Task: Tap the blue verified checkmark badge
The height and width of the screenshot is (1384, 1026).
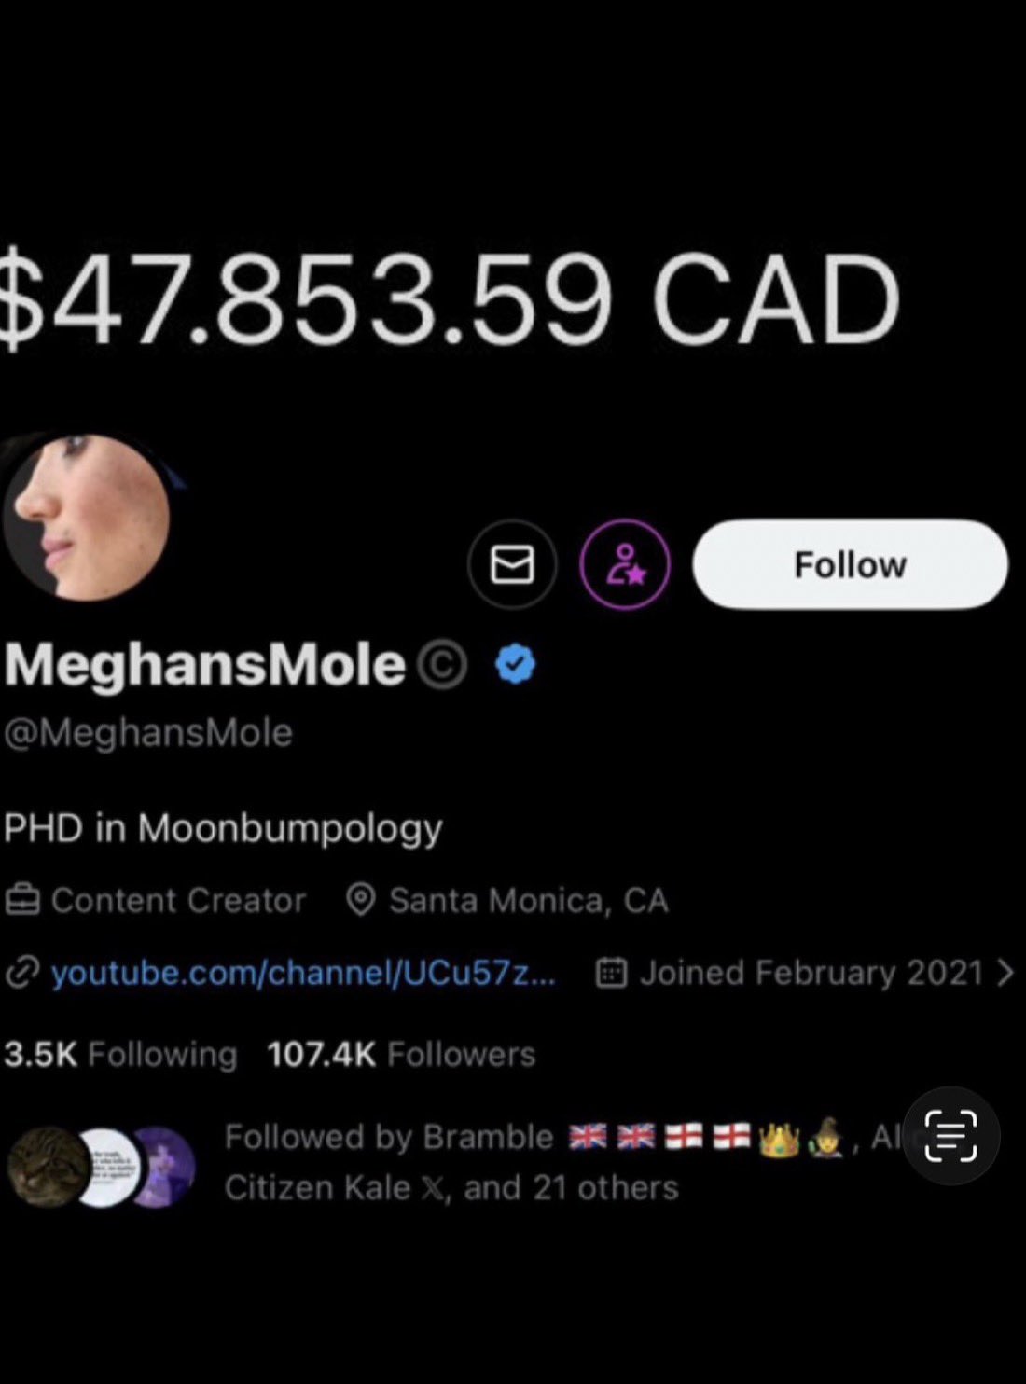Action: point(516,664)
